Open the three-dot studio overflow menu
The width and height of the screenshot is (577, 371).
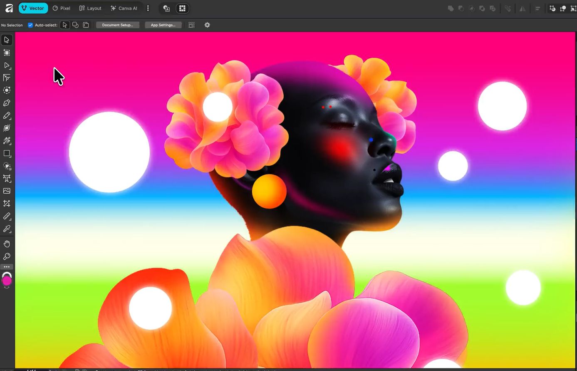pos(148,8)
